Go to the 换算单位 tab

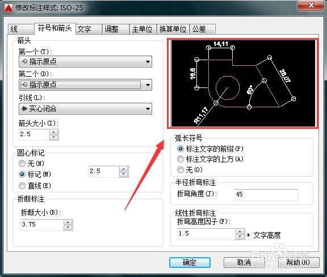[173, 29]
